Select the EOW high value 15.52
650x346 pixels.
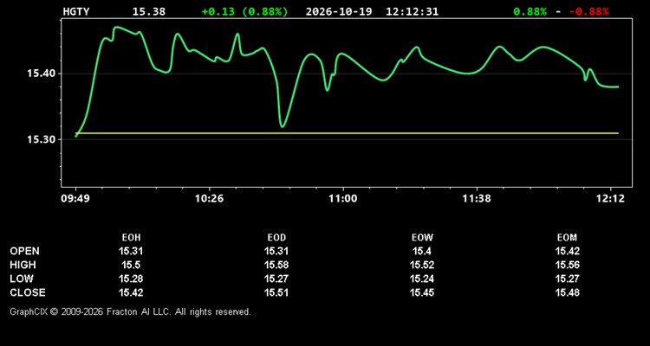[422, 265]
